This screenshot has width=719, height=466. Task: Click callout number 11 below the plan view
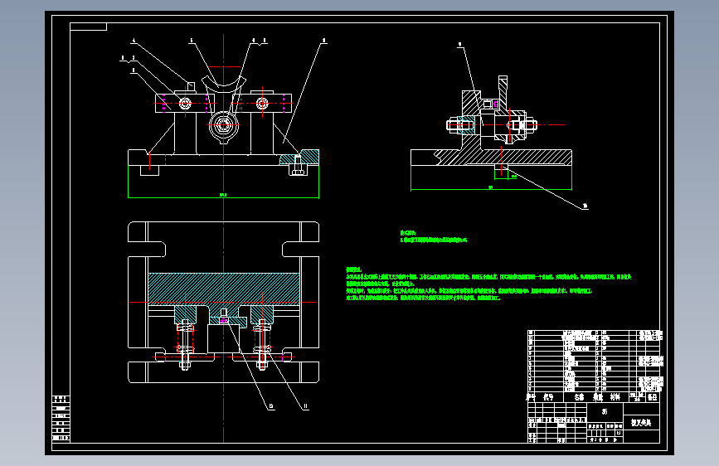(305, 406)
